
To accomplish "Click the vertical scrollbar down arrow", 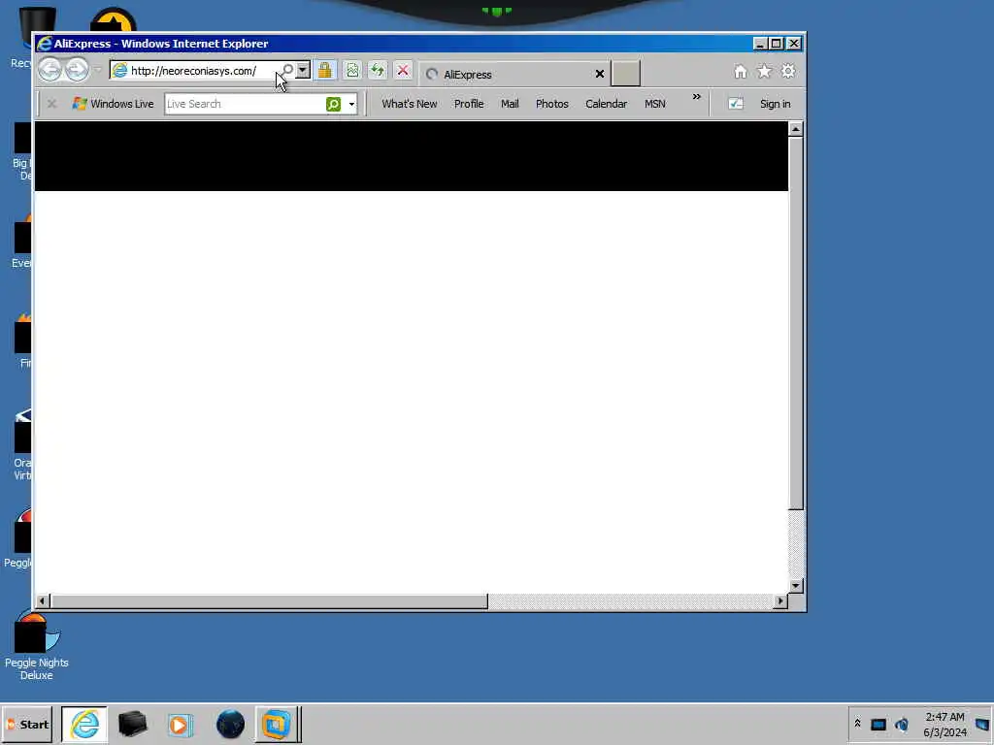I will click(796, 586).
